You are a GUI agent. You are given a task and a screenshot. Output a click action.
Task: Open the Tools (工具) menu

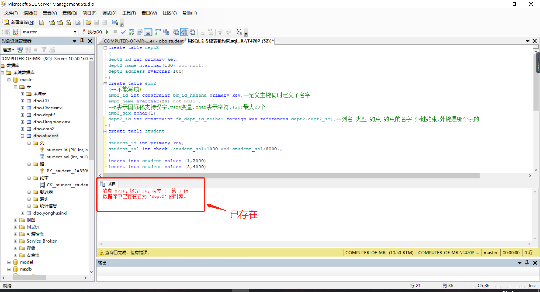point(129,13)
